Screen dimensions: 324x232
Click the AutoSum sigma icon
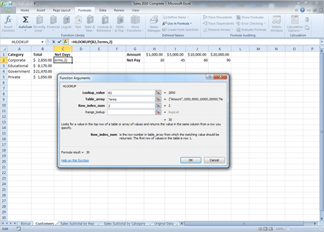click(26, 20)
